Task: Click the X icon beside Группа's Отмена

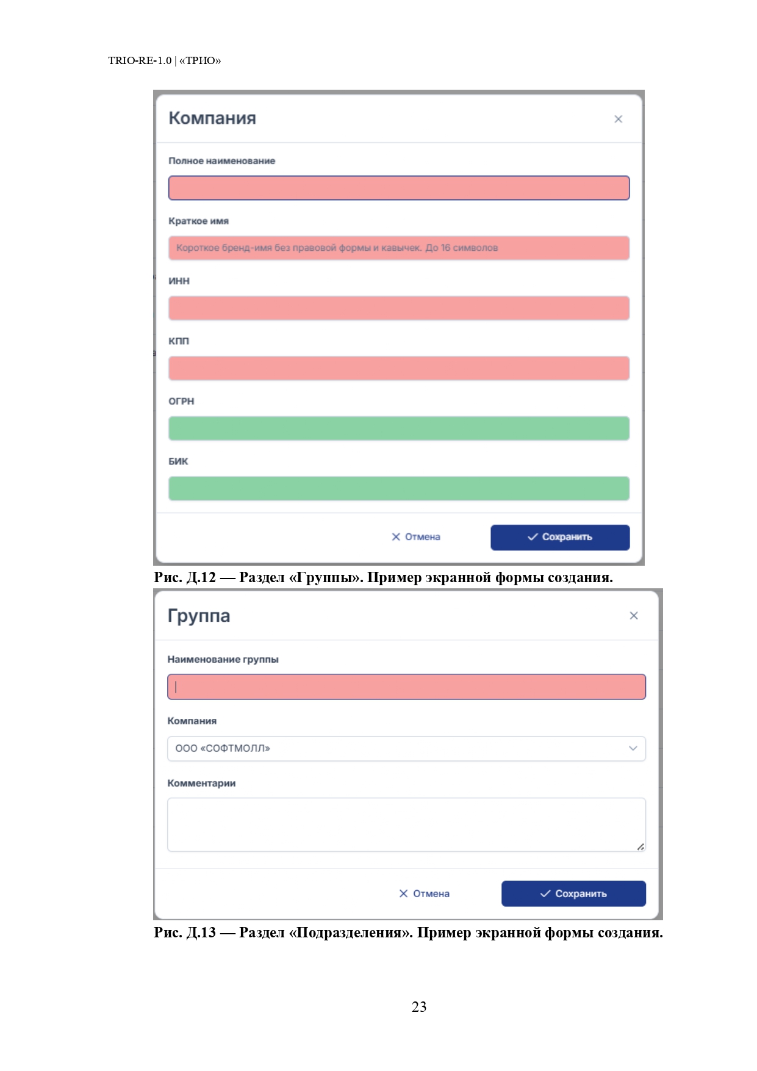Action: (403, 893)
